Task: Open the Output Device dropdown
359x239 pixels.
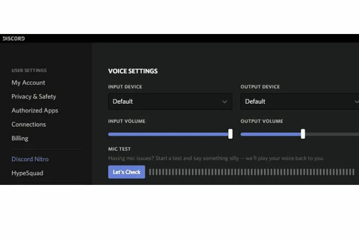Action: tap(300, 101)
